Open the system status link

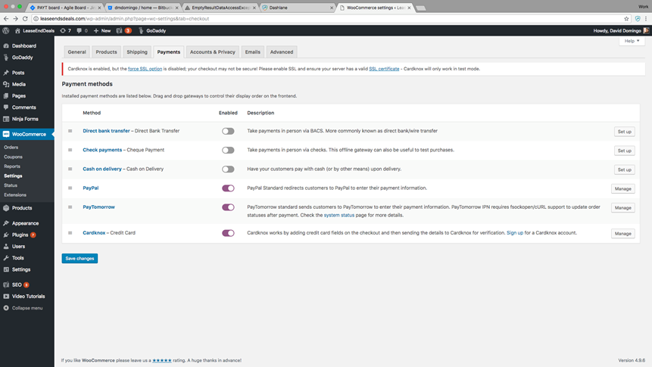[339, 216]
